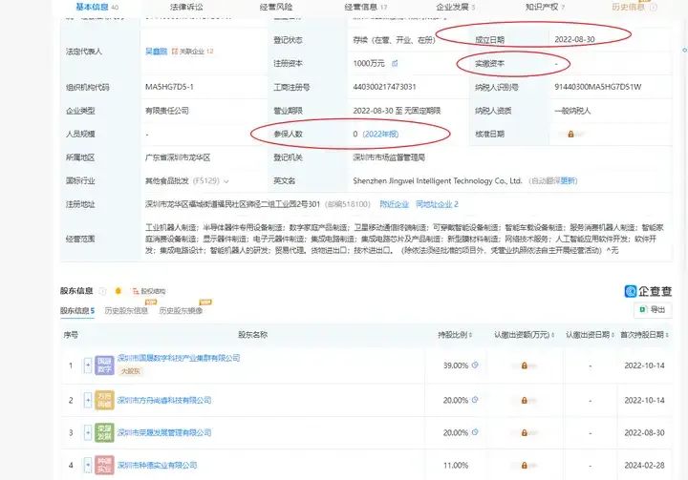Click the pink logo of shareholder 4
688x480 pixels.
(x=104, y=465)
